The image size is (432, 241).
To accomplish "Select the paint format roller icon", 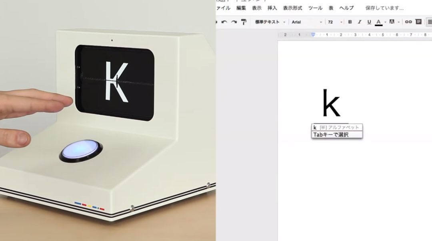I will coord(244,22).
